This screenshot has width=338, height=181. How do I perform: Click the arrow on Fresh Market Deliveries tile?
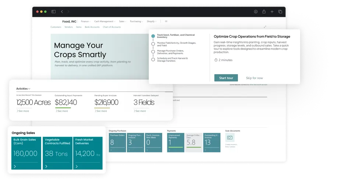coord(77,166)
